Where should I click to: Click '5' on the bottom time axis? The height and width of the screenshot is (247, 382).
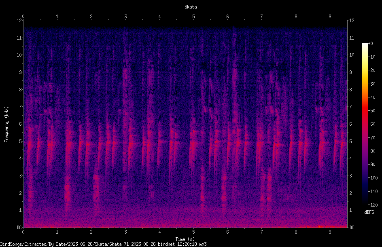point(193,232)
